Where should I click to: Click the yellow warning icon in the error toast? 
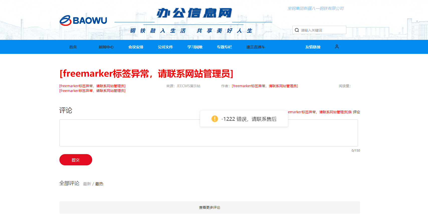[215, 119]
